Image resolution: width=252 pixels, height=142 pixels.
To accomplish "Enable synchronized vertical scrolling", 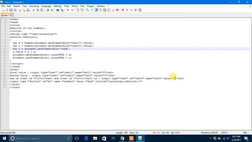I will pos(78,10).
